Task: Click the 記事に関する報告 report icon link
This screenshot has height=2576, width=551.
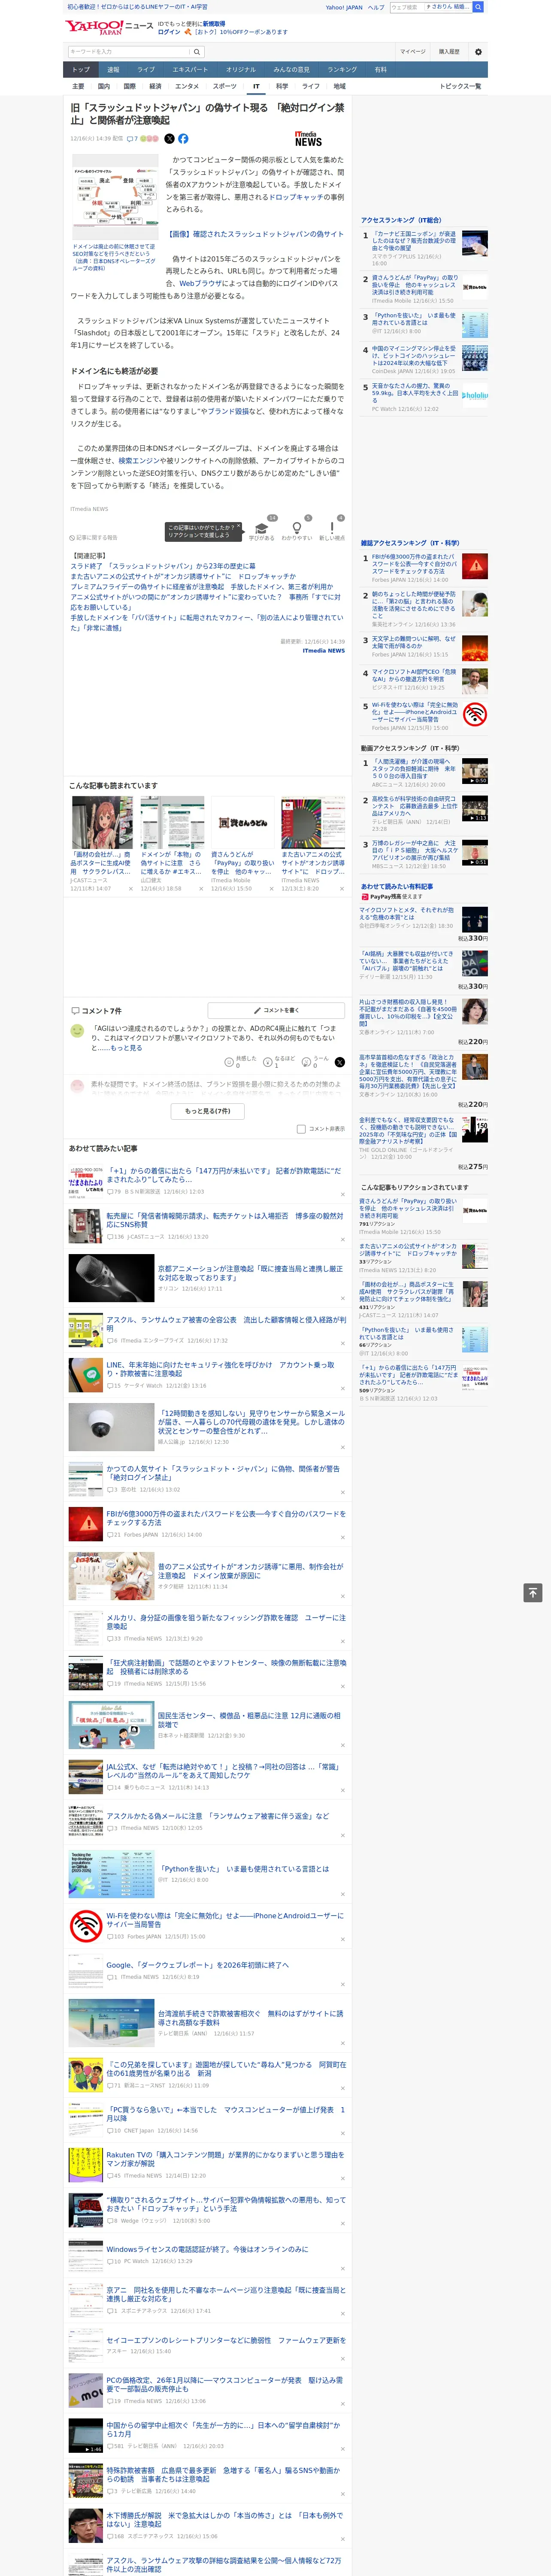Action: coord(94,537)
